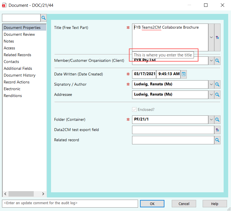The height and width of the screenshot is (211, 231).
Task: Open the date picker for Date Written
Action: (x=183, y=74)
